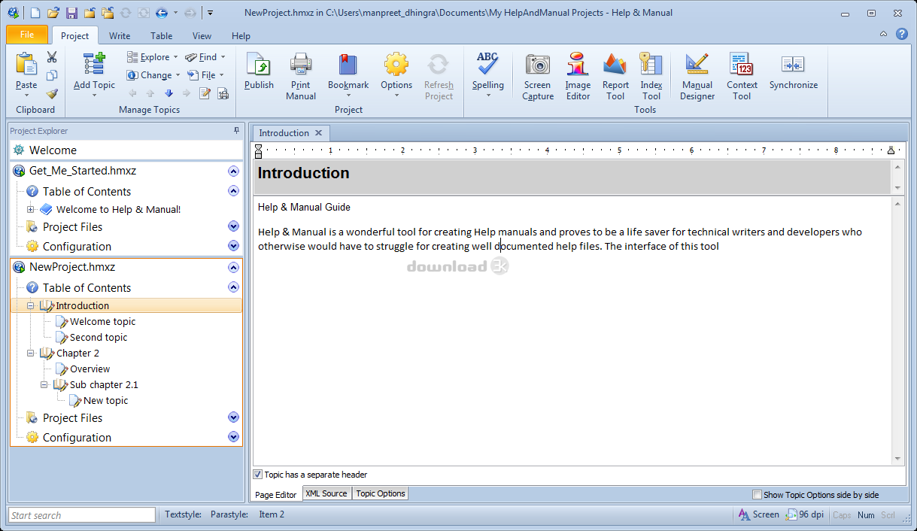Open the Change dropdown
917x531 pixels.
click(154, 75)
